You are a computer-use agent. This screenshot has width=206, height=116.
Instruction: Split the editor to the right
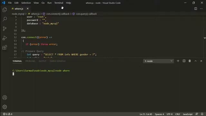[x=196, y=9]
